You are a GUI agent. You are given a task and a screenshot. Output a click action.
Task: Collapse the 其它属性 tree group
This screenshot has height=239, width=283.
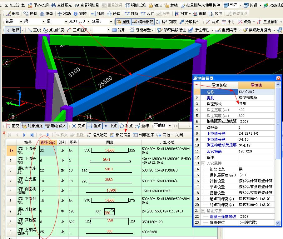(203, 163)
